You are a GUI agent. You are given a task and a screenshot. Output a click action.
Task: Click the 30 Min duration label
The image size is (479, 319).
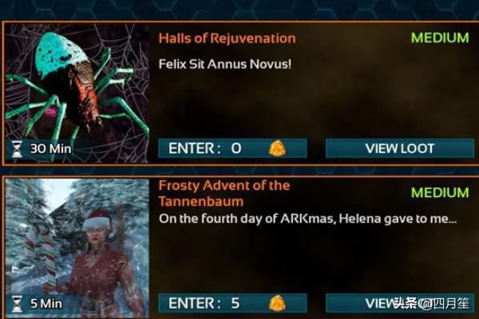point(50,149)
